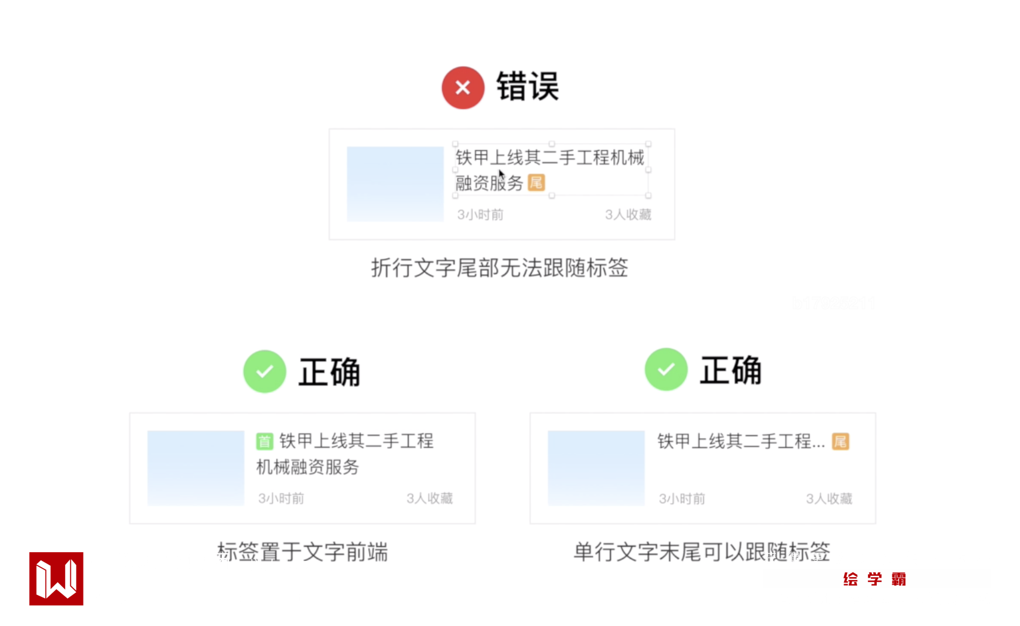Select the blue thumbnail in the bottom-left card
This screenshot has height=626, width=1020.
pyautogui.click(x=196, y=468)
